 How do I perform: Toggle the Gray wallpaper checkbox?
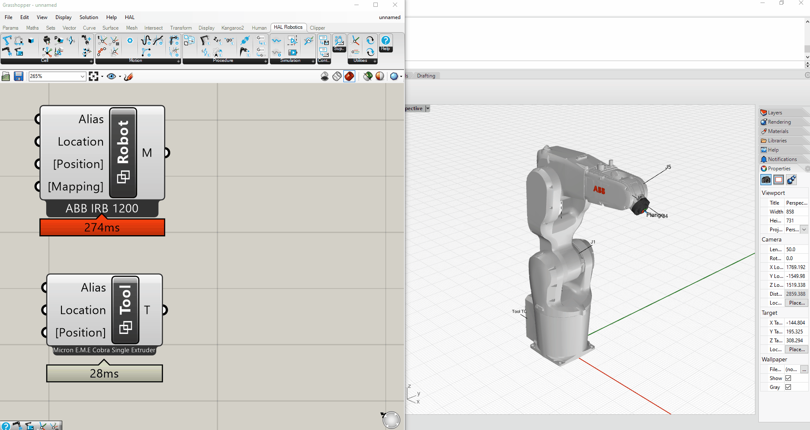[x=788, y=387]
